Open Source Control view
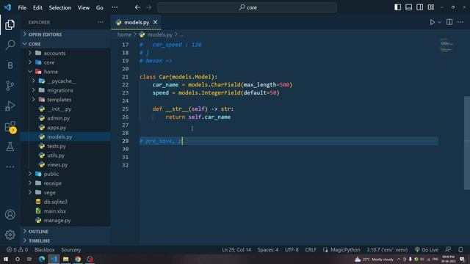The image size is (470, 264). pos(10,86)
